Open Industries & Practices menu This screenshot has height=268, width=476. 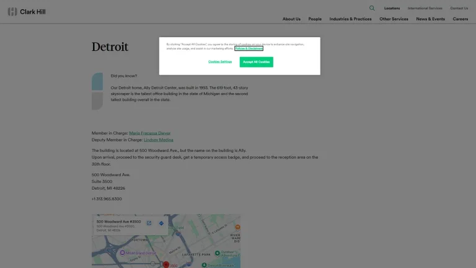point(350,19)
